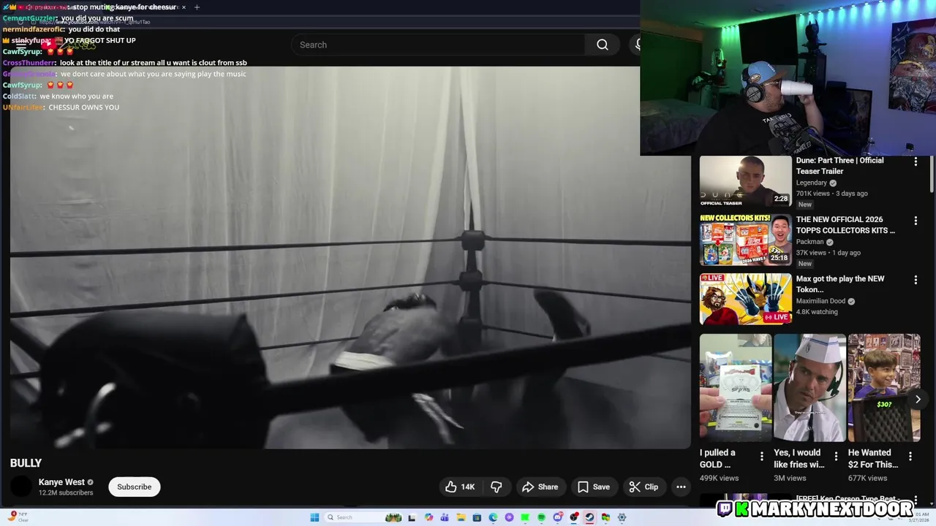The image size is (936, 526).
Task: Open the taskbar clock and date
Action: [x=920, y=517]
